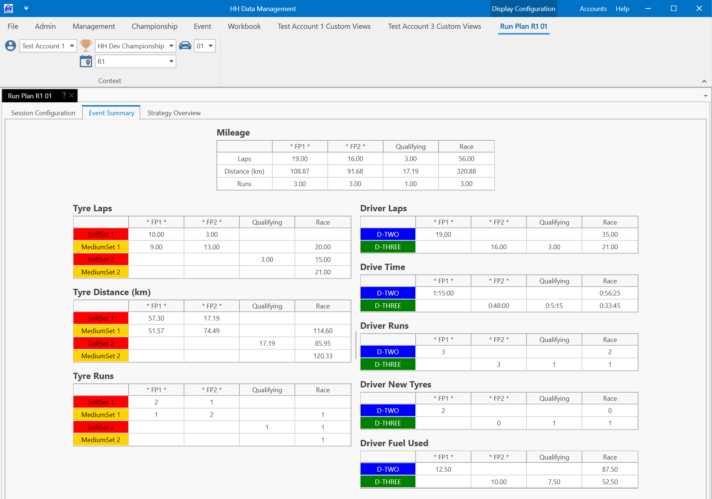
Task: Click the event calendar location icon
Action: [86, 61]
